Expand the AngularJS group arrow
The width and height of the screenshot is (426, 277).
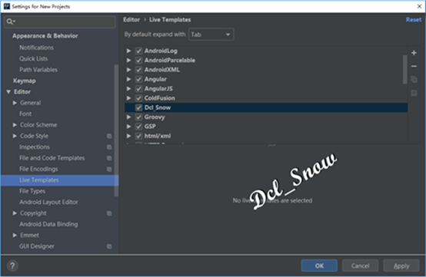pyautogui.click(x=128, y=89)
